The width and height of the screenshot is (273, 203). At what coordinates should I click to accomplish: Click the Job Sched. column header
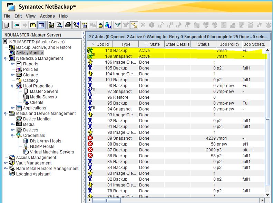(x=254, y=44)
